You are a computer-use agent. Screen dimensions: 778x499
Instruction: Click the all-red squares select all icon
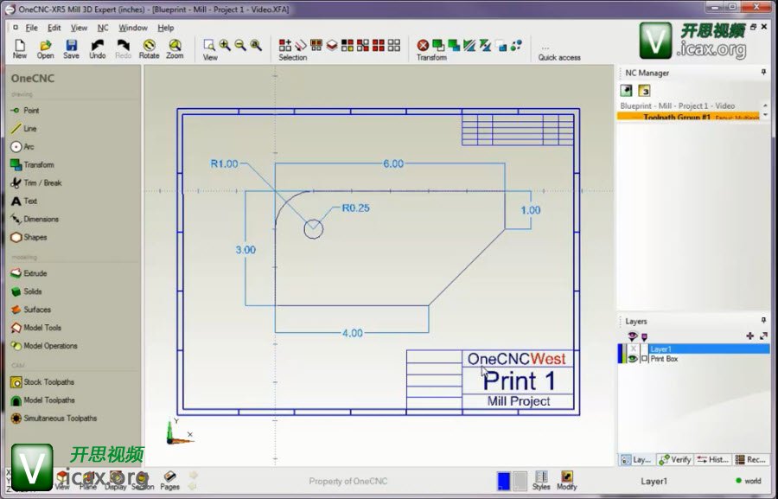click(x=379, y=45)
